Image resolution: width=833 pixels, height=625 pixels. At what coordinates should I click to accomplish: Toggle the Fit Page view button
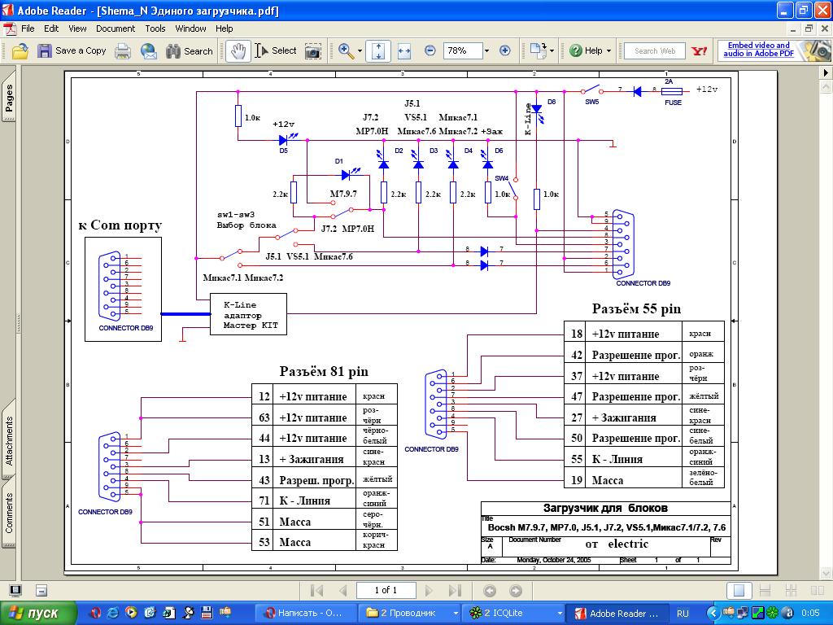[378, 51]
